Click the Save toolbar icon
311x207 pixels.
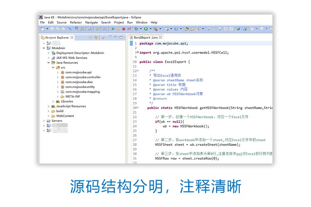click(52, 29)
